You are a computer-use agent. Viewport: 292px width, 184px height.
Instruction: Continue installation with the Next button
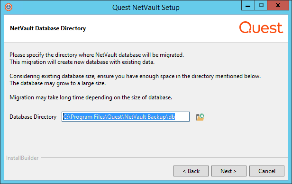tap(229, 171)
